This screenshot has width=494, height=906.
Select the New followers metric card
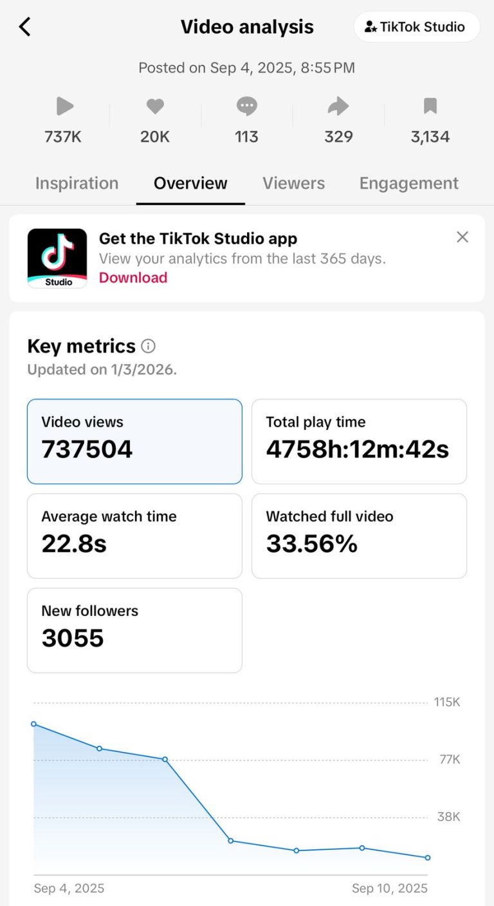(134, 630)
